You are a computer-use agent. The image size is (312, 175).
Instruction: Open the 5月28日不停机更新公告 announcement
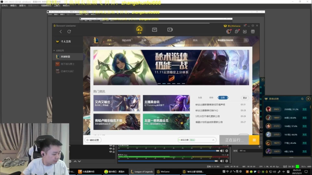point(208,116)
